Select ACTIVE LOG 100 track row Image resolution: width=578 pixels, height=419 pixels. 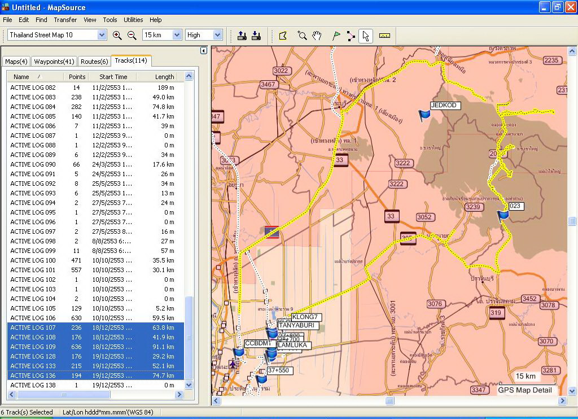point(33,260)
